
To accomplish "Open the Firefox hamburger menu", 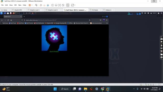I will [107, 20].
